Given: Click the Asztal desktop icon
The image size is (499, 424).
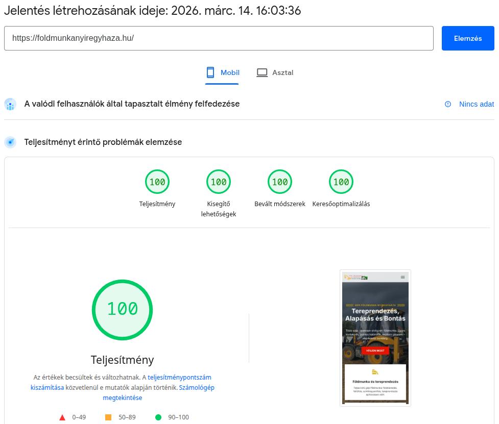Looking at the screenshot, I should pos(262,72).
